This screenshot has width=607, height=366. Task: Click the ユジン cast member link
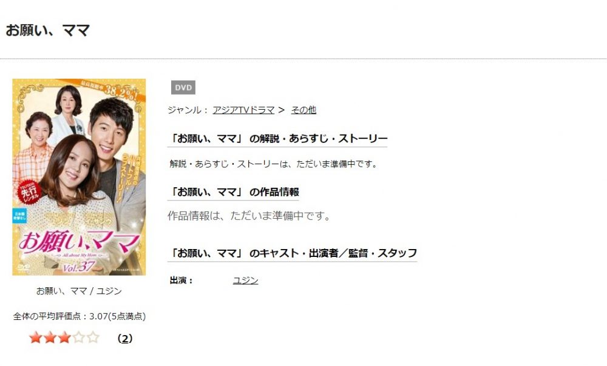(x=245, y=280)
